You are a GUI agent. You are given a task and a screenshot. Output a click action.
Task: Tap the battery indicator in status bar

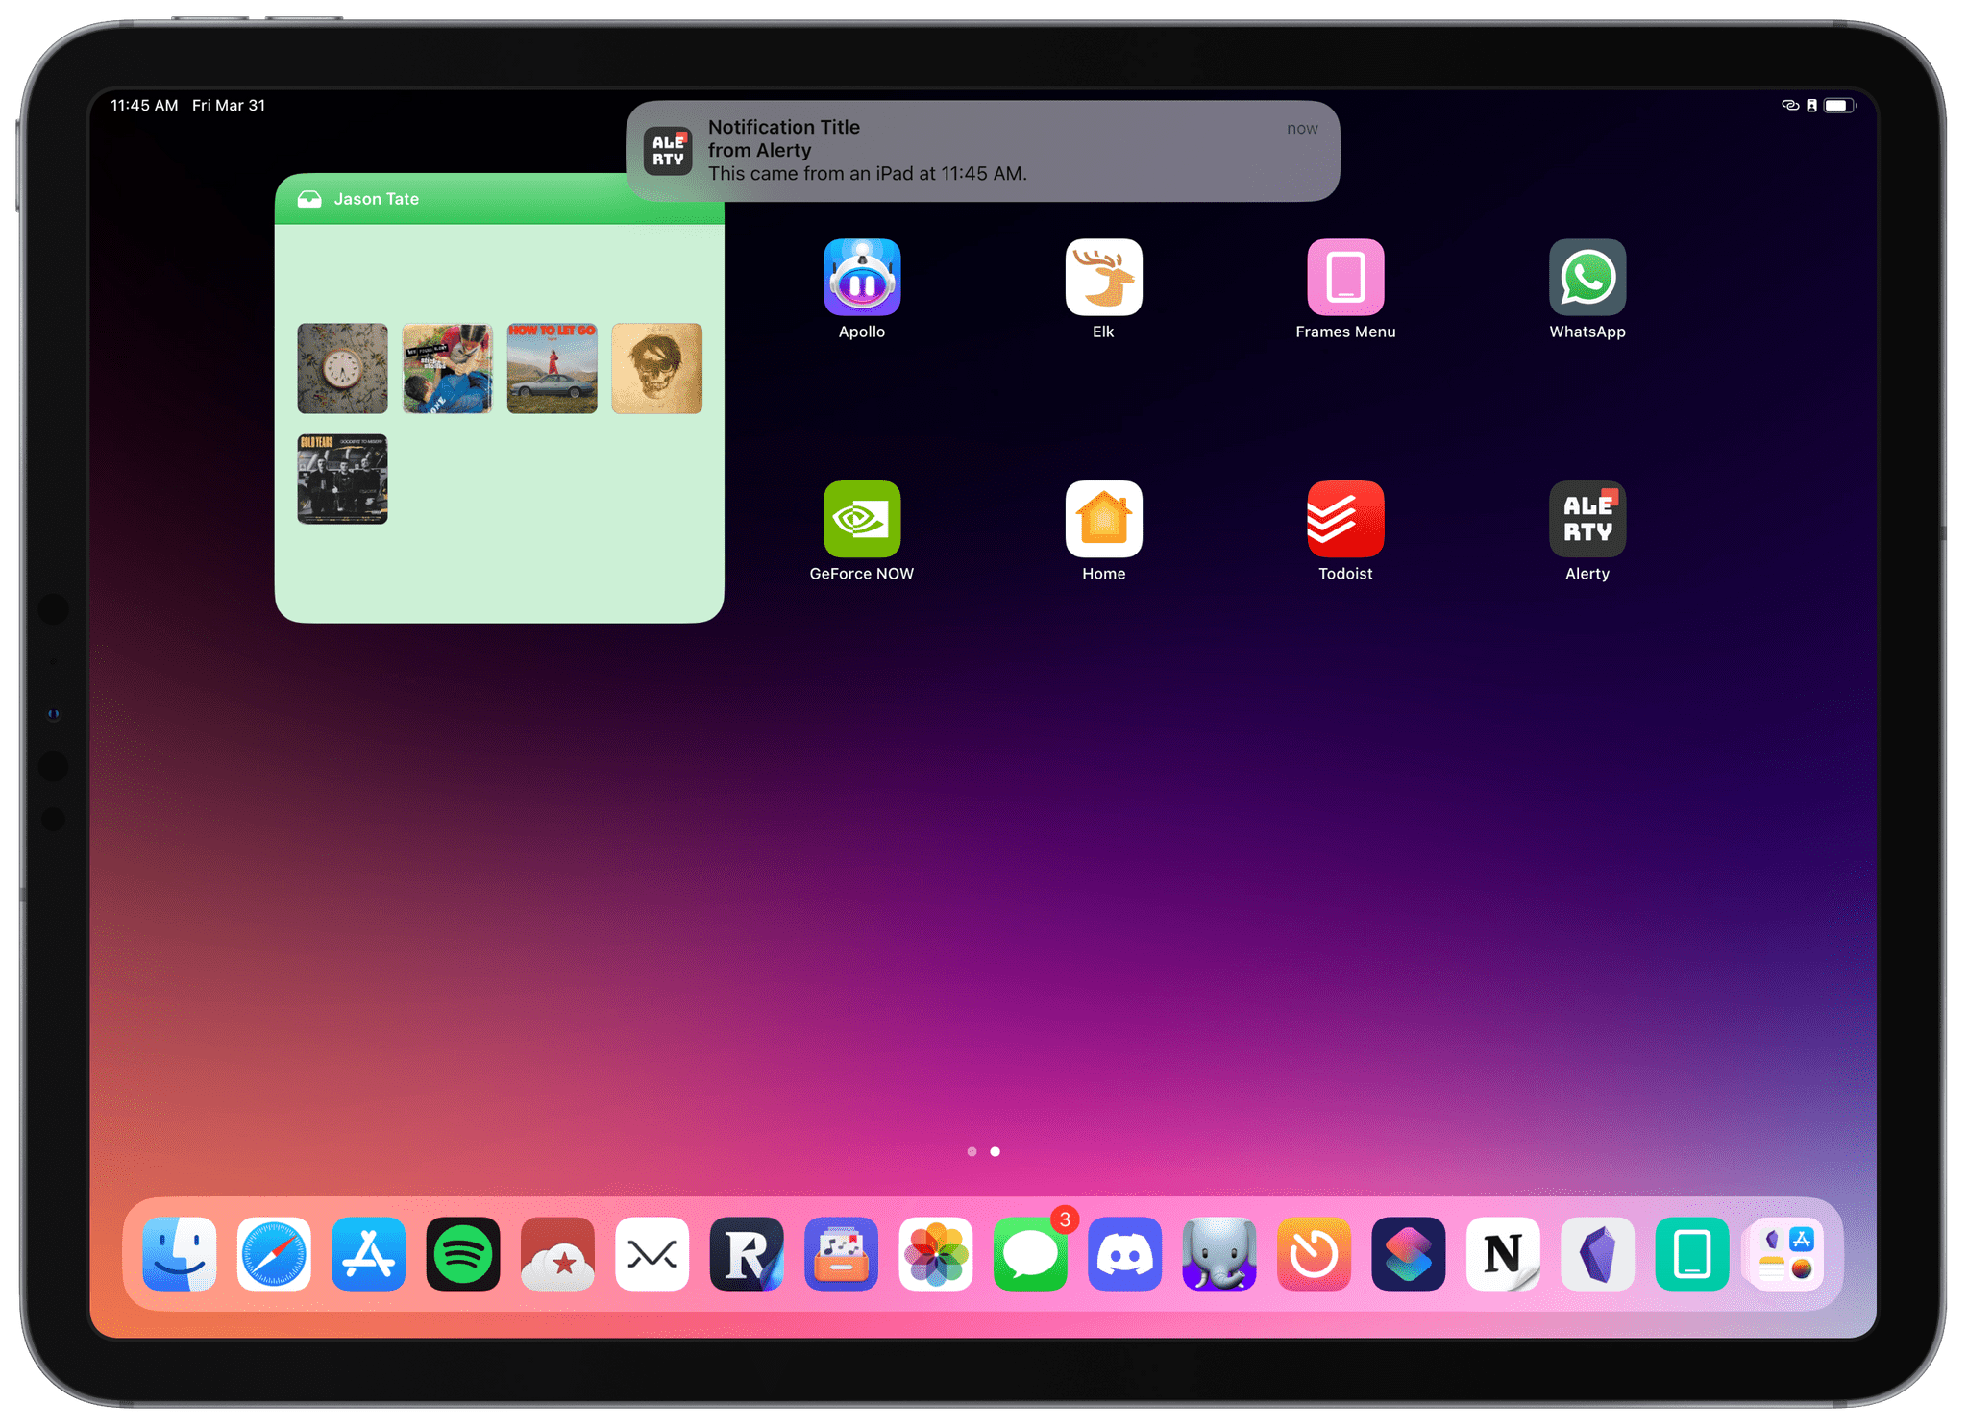[1838, 106]
